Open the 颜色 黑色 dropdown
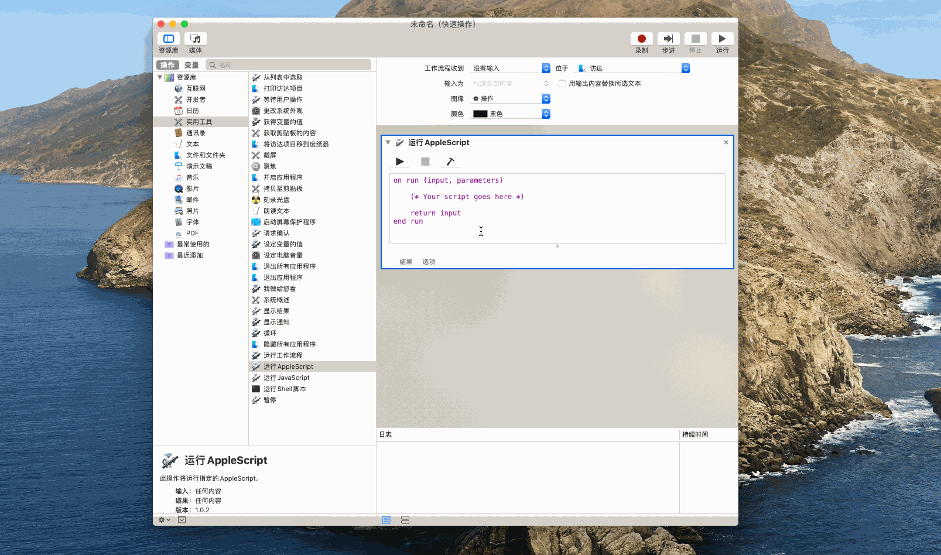Screen dimensions: 941x555 coord(511,114)
